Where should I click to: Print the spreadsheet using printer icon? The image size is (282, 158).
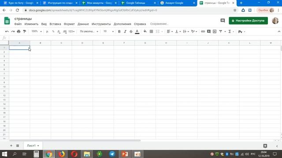point(19,32)
